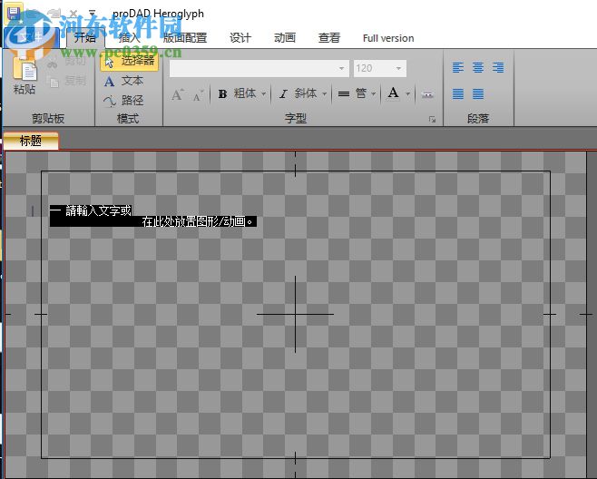The height and width of the screenshot is (479, 597).
Task: Expand the 管 dropdown arrow
Action: coord(374,93)
